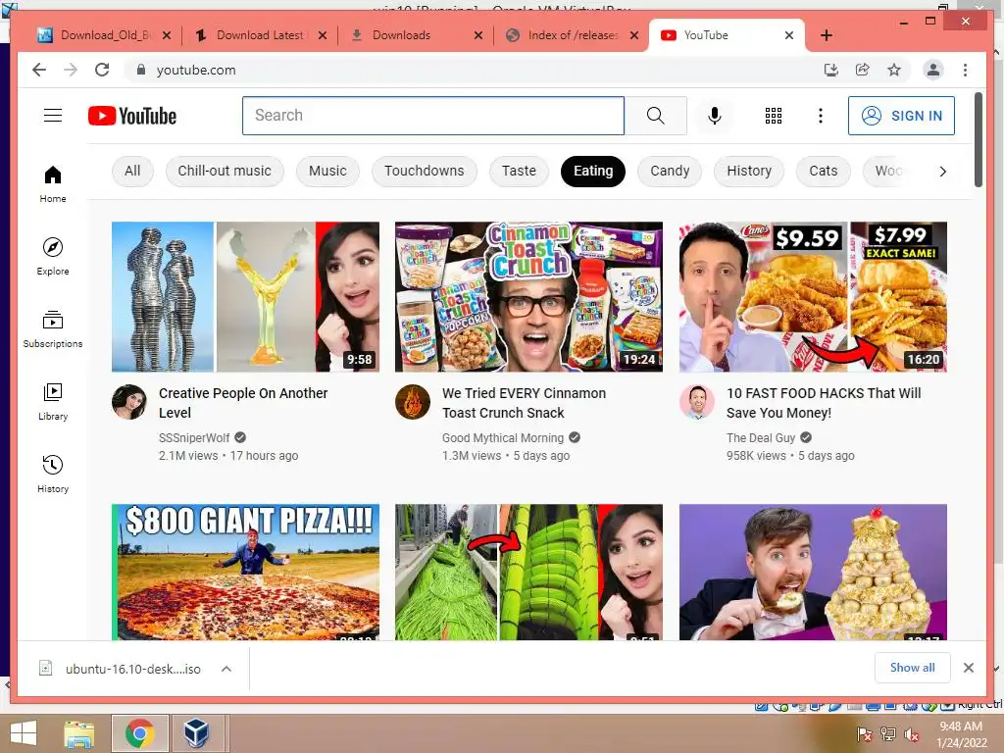
Task: Switch to the Downloads tab
Action: tap(416, 35)
